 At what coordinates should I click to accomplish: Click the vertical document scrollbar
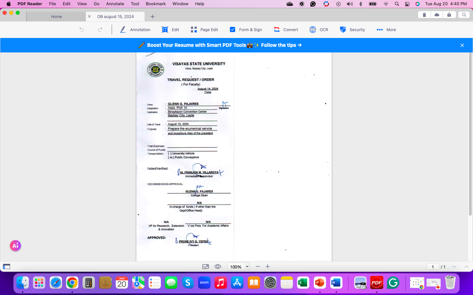[x=470, y=134]
